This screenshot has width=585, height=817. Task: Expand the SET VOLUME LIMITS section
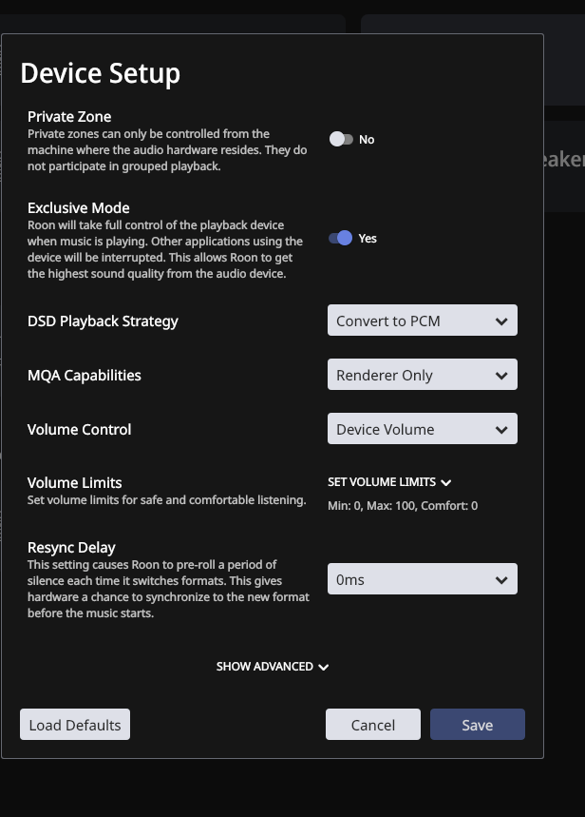click(x=382, y=482)
